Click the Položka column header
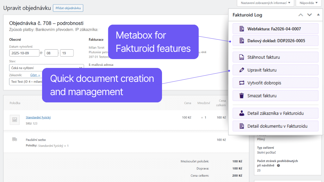Viewport: 324px width, 182px height. point(15,103)
